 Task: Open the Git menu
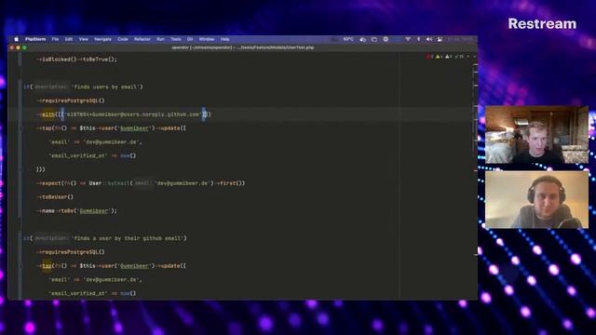coord(190,39)
